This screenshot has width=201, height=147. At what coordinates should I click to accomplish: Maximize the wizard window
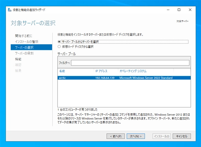179,10
